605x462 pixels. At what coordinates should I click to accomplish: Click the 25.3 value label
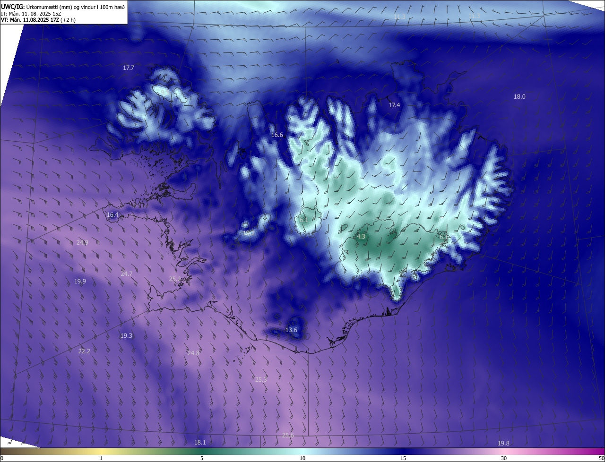(x=261, y=380)
